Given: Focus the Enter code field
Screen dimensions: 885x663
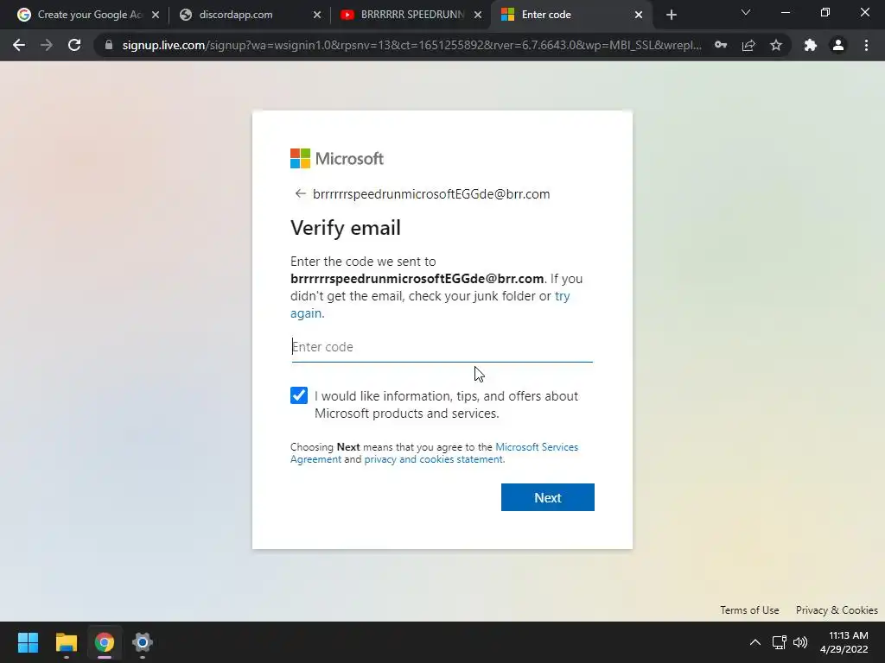Looking at the screenshot, I should [442, 347].
